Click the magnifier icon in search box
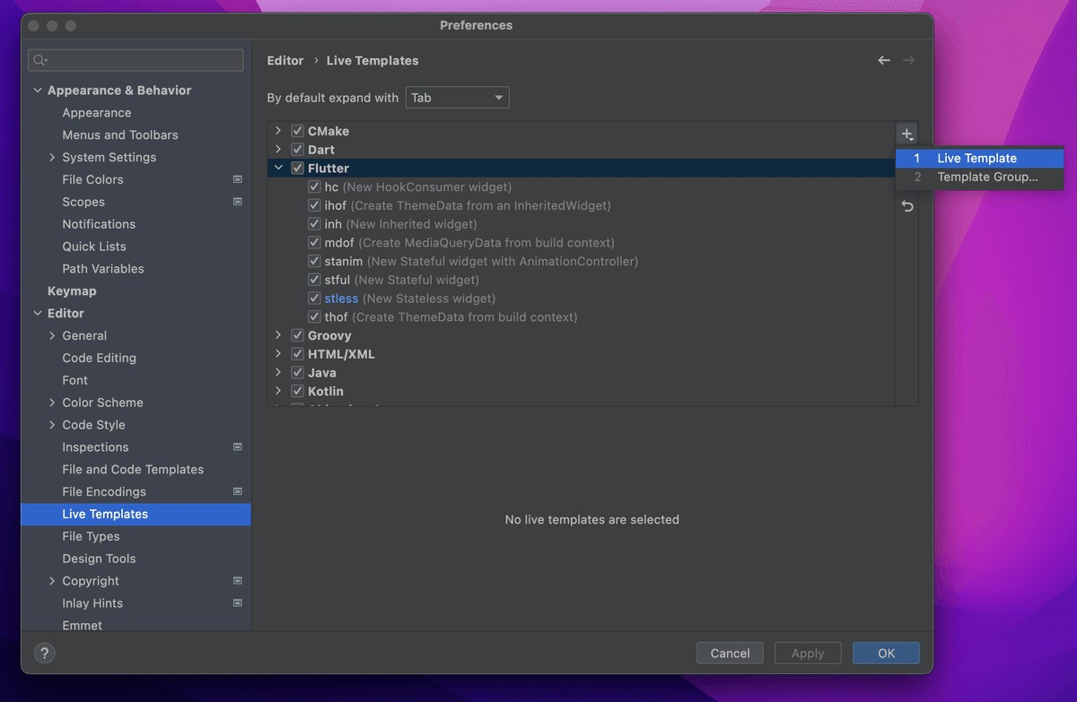1077x702 pixels. [40, 60]
